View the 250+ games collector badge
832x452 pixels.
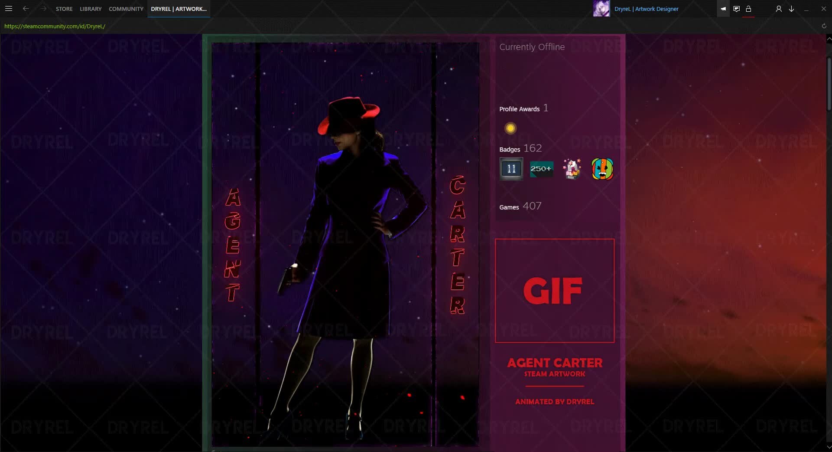click(x=541, y=169)
